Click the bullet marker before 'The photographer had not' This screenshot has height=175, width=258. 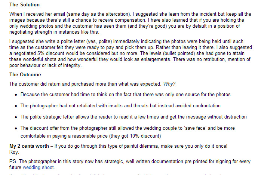(x=16, y=106)
